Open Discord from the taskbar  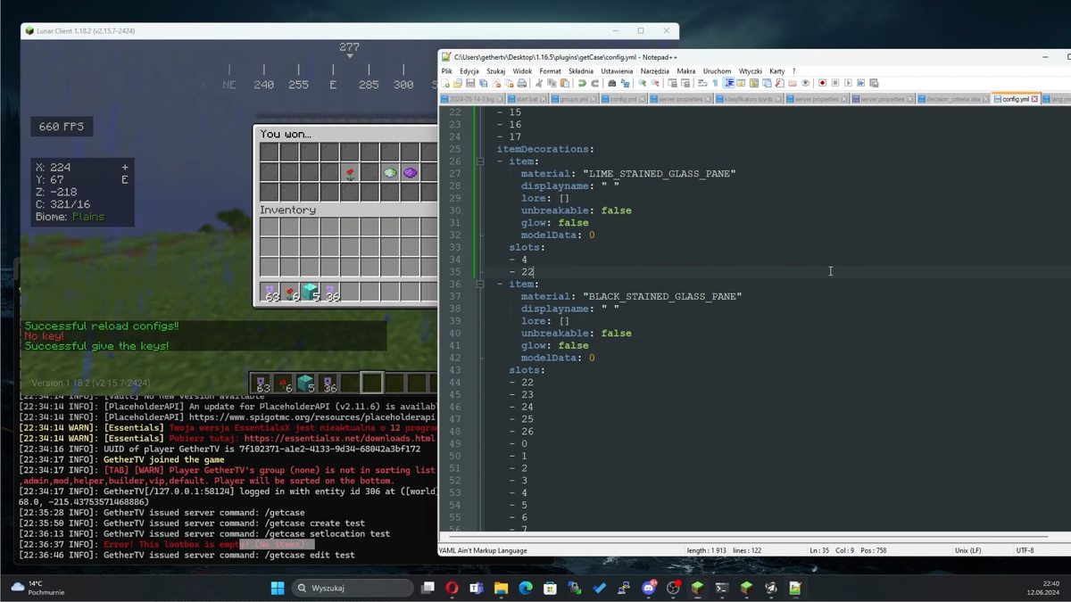(x=649, y=588)
